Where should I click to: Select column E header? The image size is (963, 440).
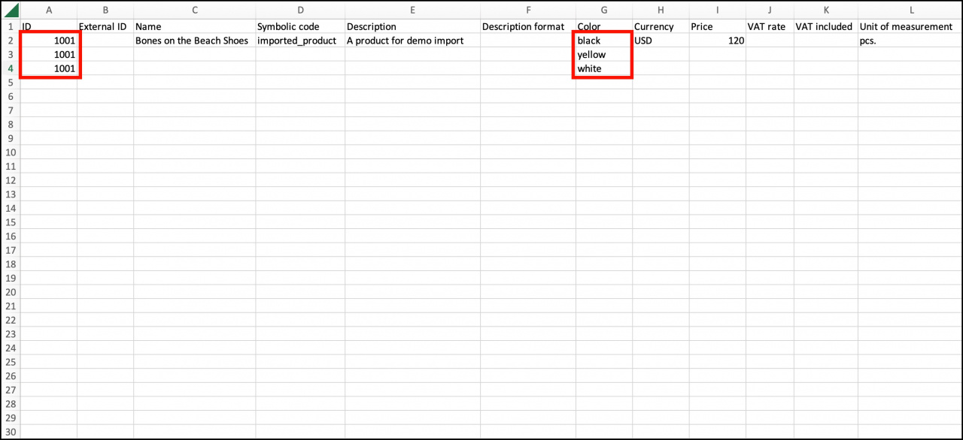tap(412, 11)
